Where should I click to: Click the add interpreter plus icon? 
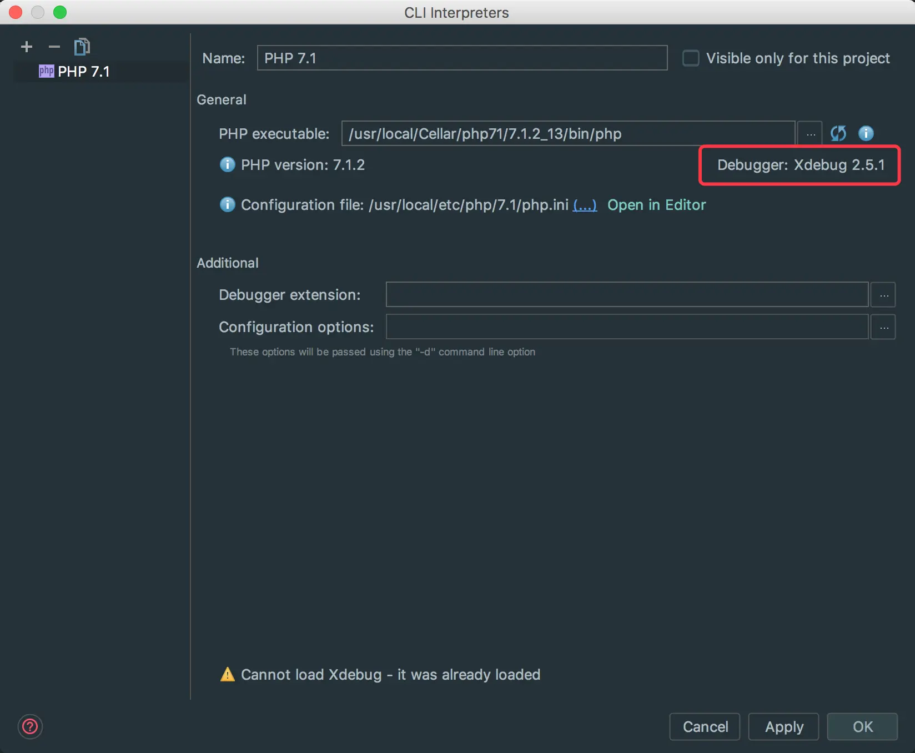[x=26, y=47]
